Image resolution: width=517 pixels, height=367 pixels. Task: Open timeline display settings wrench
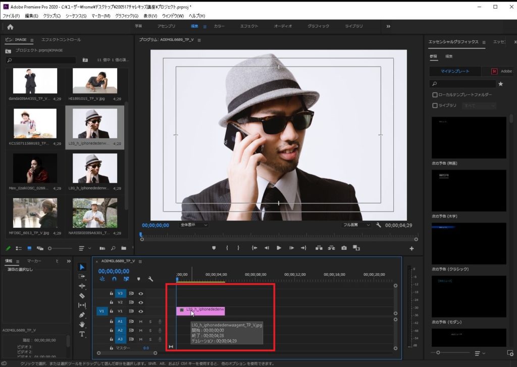pyautogui.click(x=150, y=279)
